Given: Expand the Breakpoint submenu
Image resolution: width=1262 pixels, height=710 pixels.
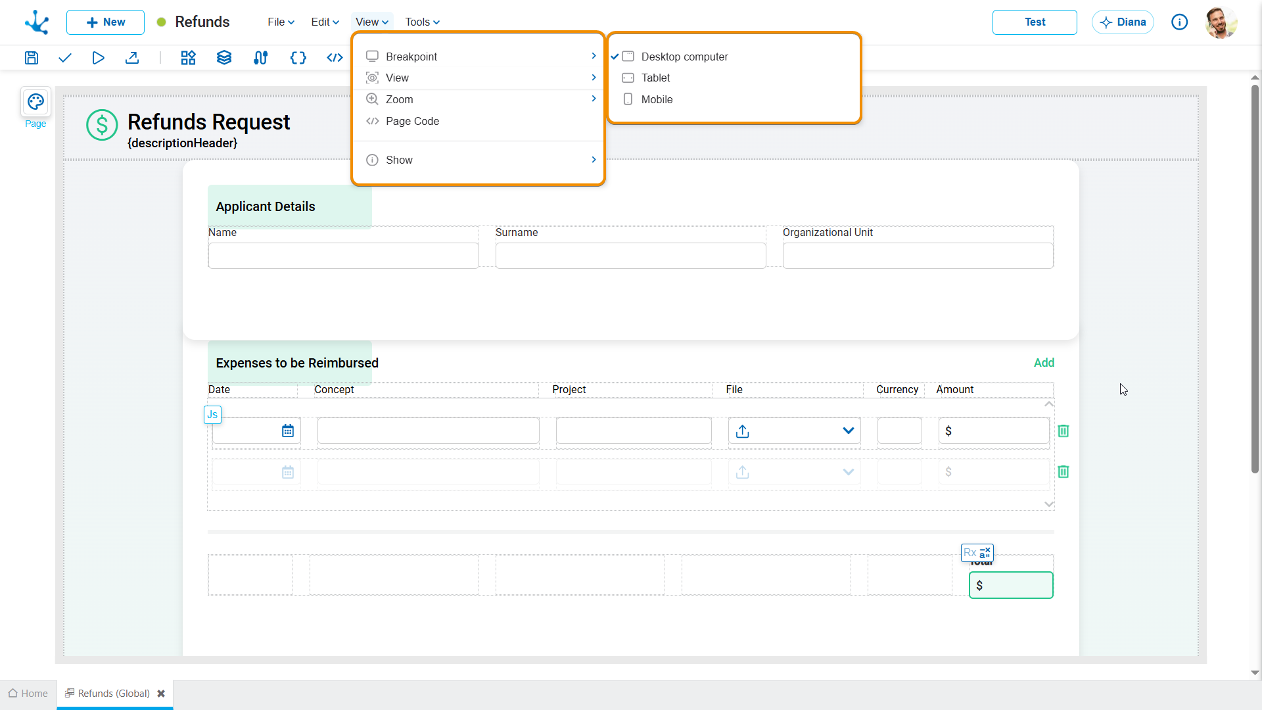Looking at the screenshot, I should click(x=479, y=57).
